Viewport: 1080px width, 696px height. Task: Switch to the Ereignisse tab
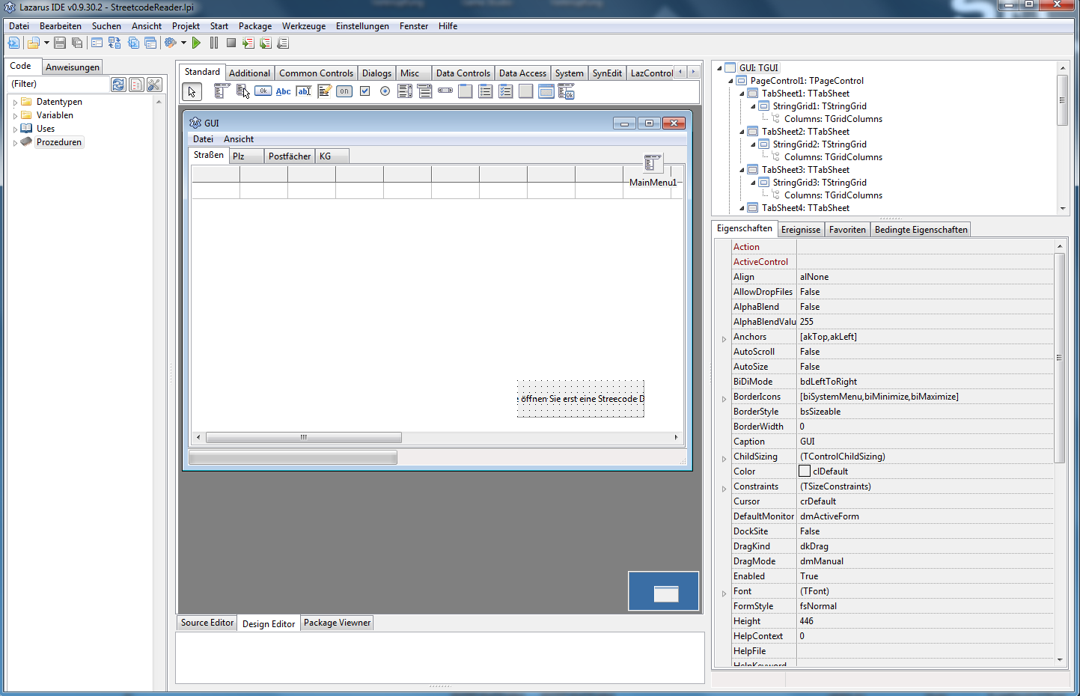coord(800,230)
